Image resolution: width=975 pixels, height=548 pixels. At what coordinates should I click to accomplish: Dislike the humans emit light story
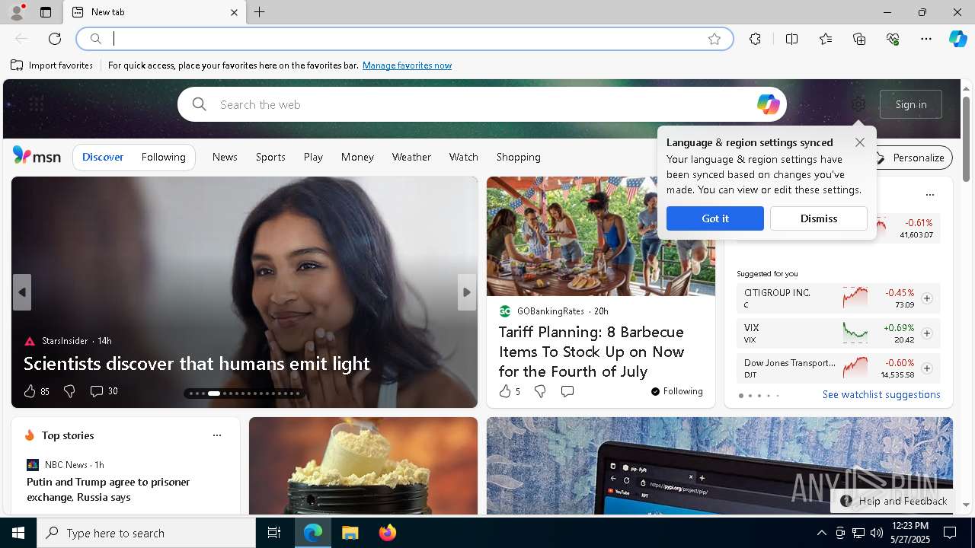(x=69, y=391)
